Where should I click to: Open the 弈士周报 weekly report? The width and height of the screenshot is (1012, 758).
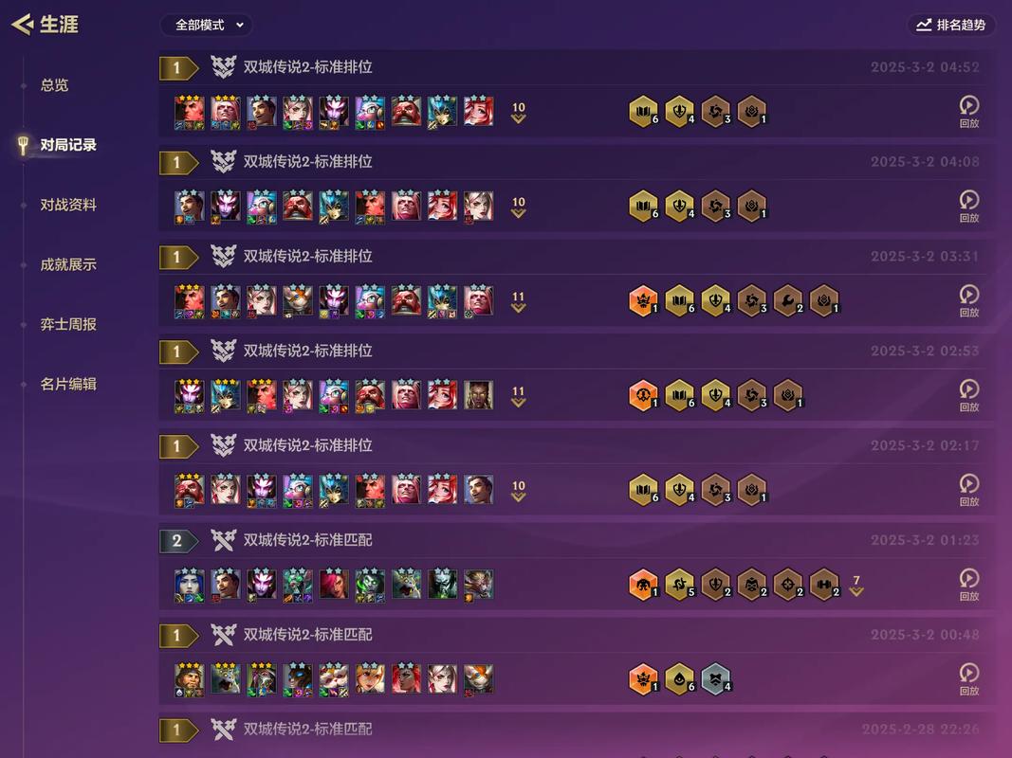pos(68,324)
